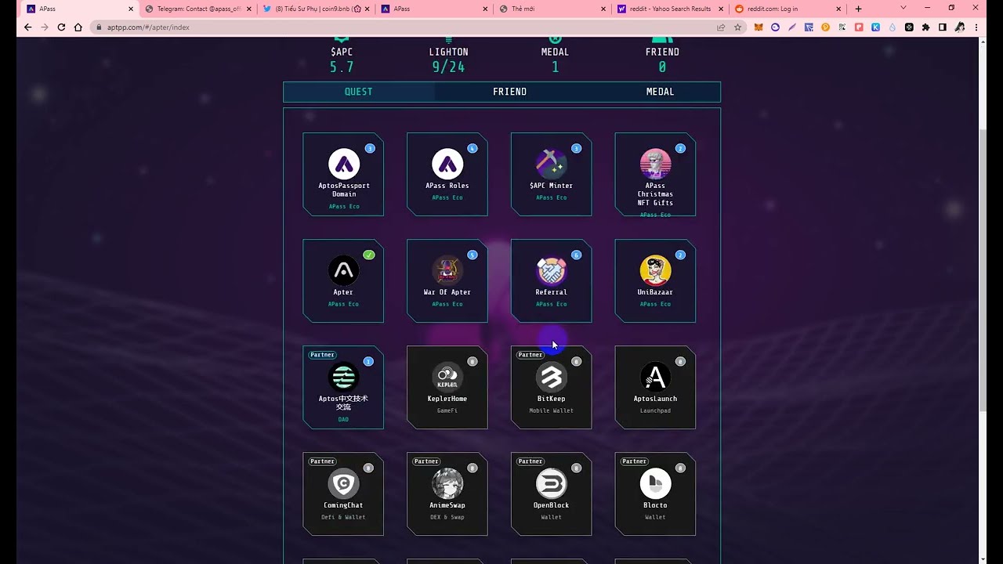Switch to reddit.com Log in tab
The height and width of the screenshot is (564, 1003).
pos(788,9)
